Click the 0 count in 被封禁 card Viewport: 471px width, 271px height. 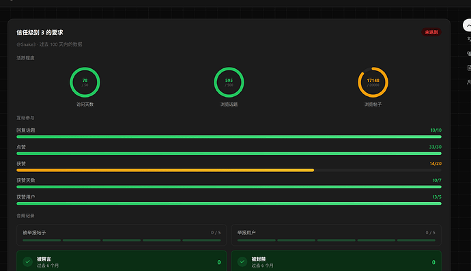(433, 262)
